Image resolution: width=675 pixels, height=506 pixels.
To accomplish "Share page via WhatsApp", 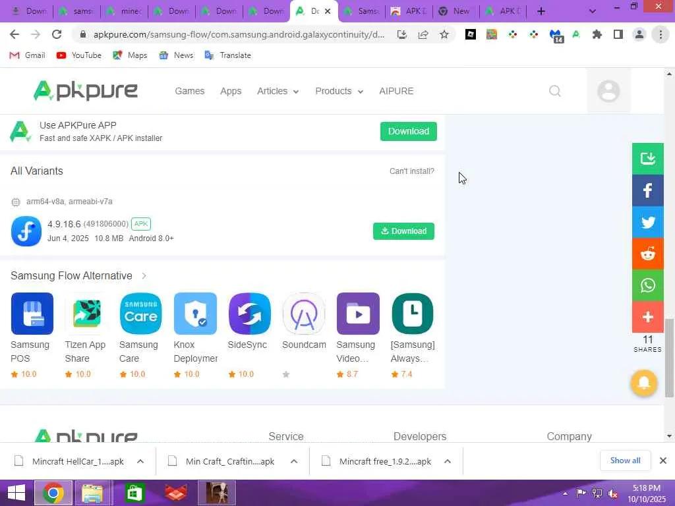I will click(647, 285).
